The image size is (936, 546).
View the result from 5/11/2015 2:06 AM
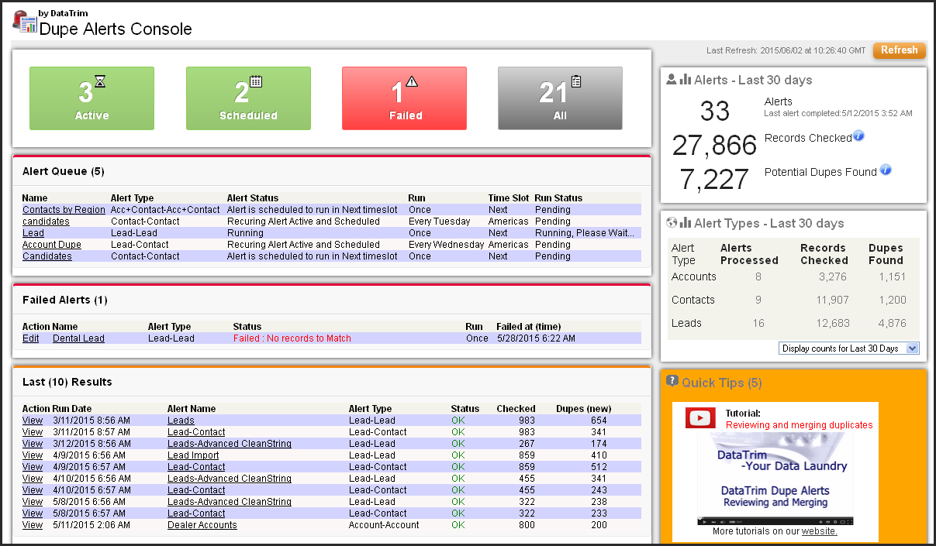33,525
